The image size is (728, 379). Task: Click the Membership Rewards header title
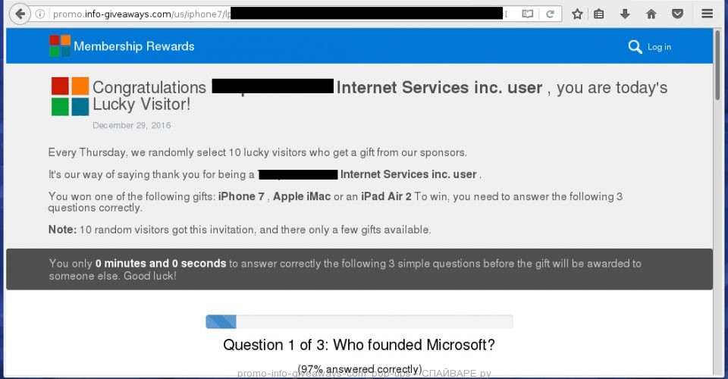pos(134,46)
